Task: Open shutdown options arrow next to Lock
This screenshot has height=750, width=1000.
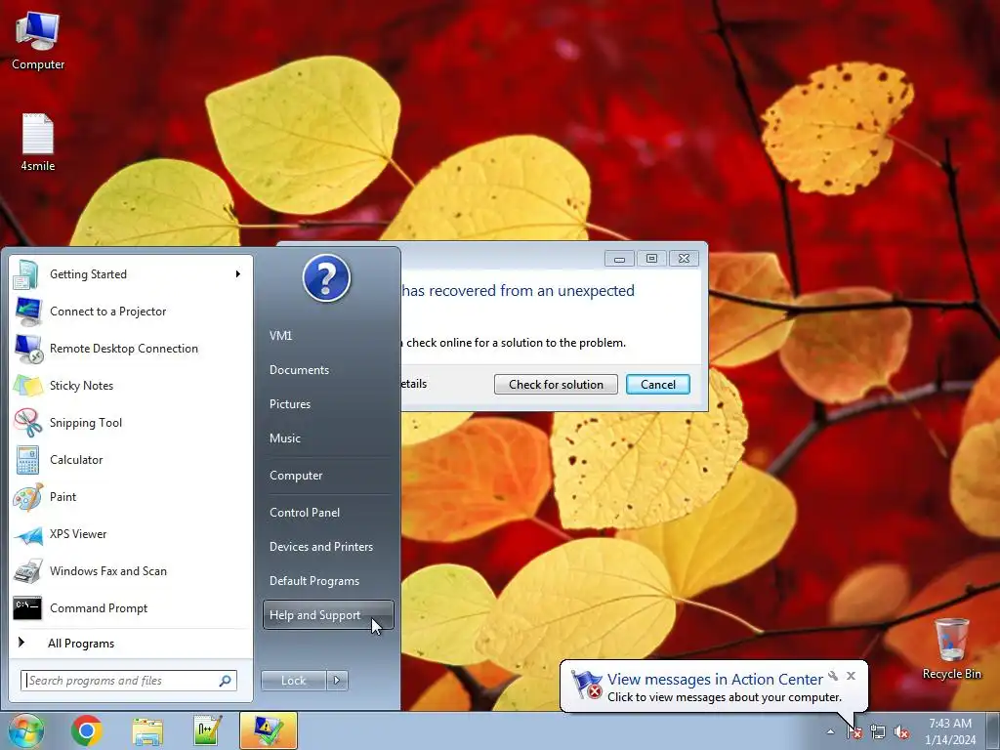Action: click(x=337, y=681)
